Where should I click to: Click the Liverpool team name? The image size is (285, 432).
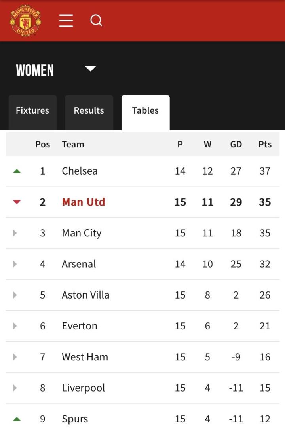coord(83,388)
